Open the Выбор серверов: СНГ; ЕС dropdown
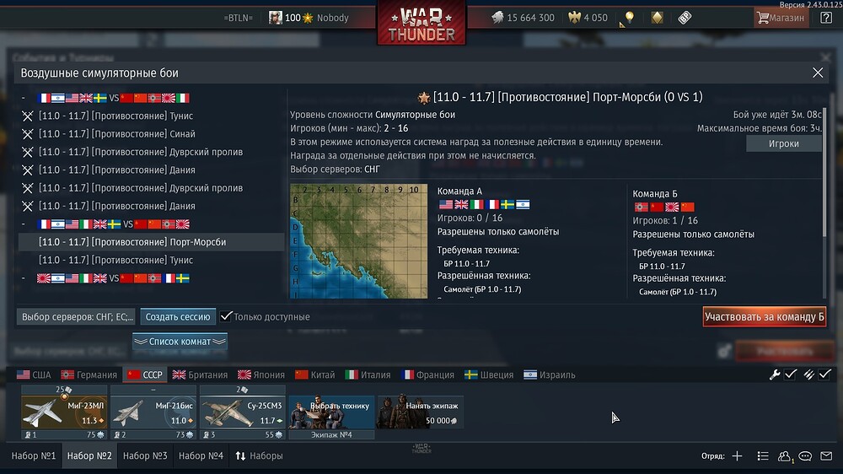 (77, 317)
